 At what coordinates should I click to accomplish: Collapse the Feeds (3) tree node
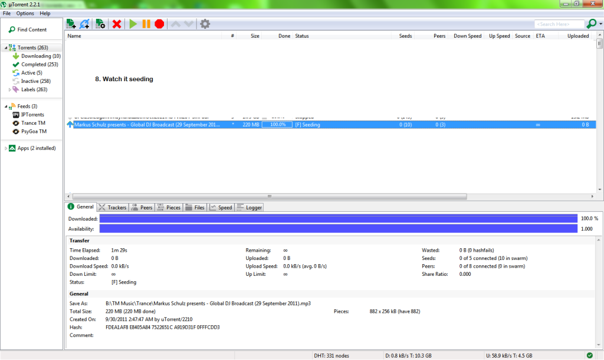coord(5,106)
